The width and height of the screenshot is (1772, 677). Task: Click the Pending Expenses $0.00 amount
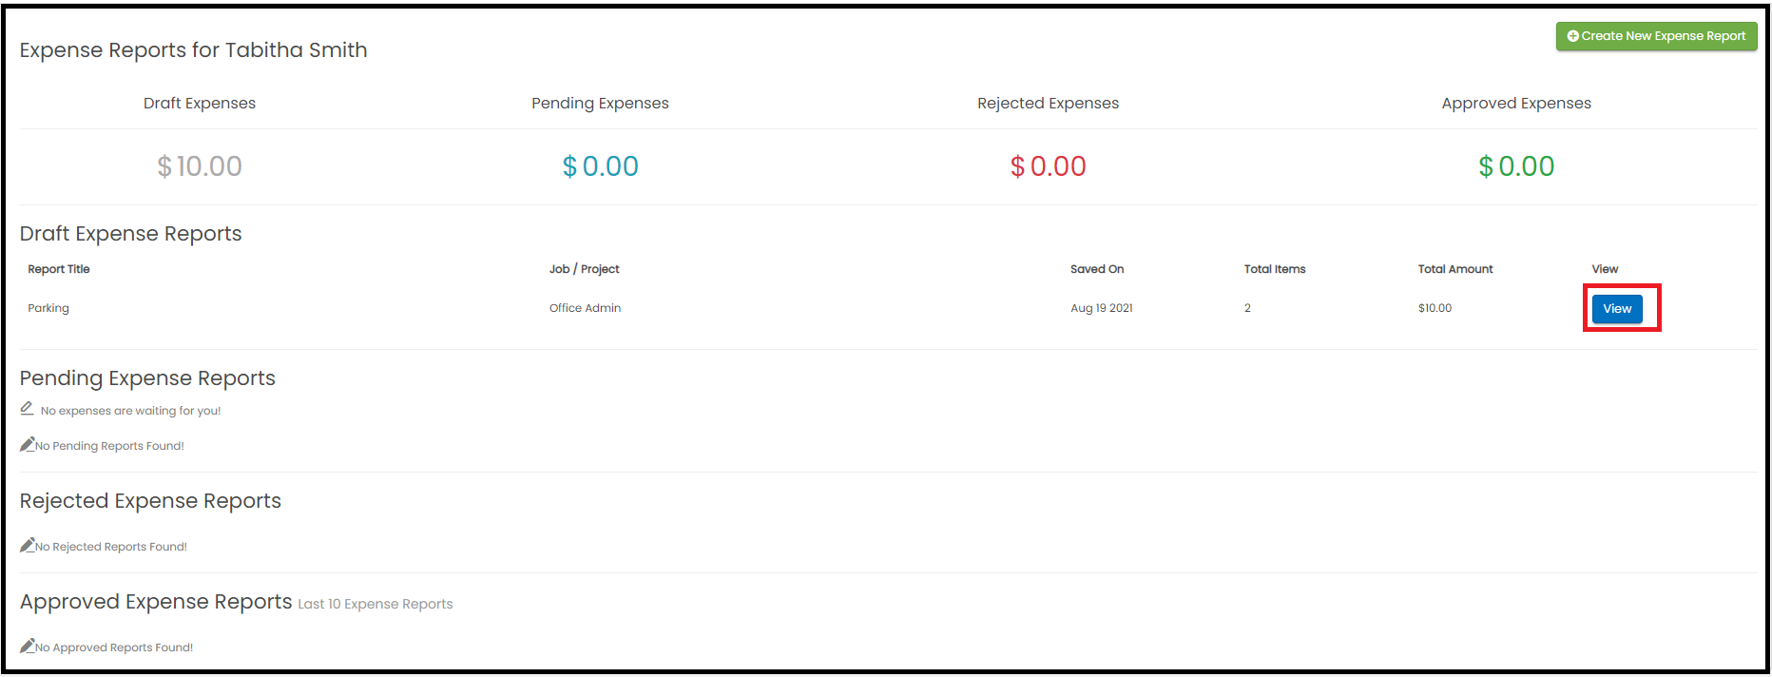pos(600,166)
